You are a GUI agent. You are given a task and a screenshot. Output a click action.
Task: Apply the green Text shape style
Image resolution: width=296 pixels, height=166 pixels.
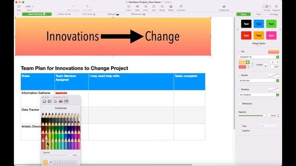[271, 24]
